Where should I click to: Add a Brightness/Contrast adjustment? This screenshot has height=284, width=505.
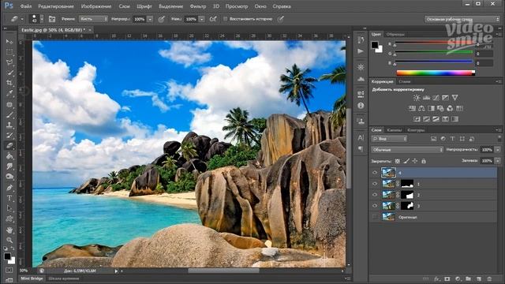point(417,98)
